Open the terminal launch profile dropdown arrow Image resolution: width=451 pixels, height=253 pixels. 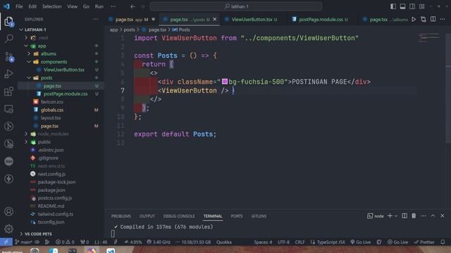click(x=396, y=216)
